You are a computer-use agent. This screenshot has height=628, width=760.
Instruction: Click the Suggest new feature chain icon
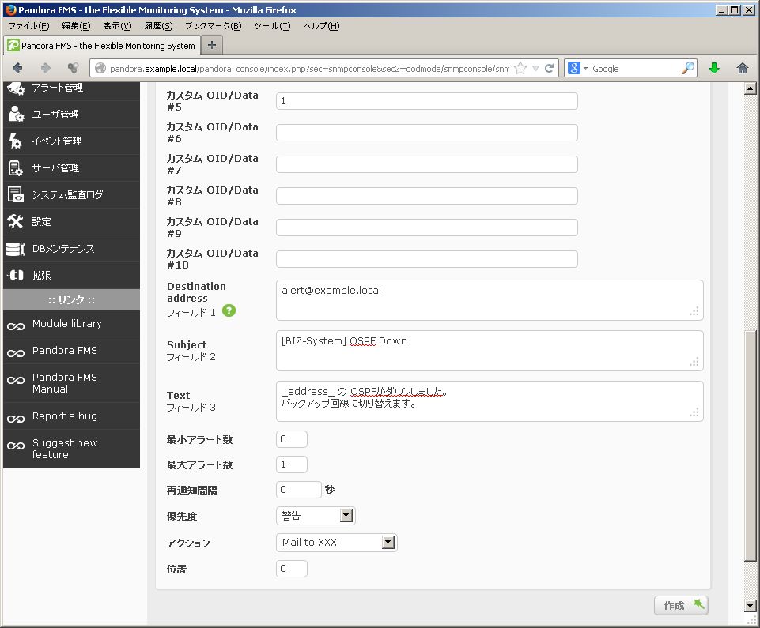pos(16,446)
